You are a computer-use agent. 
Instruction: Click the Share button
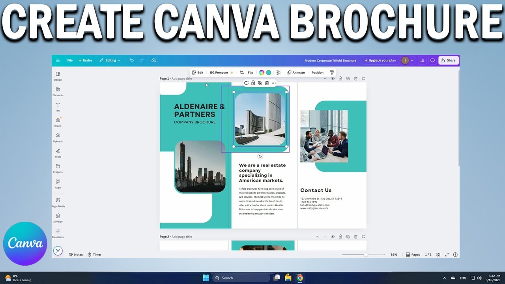pos(448,60)
